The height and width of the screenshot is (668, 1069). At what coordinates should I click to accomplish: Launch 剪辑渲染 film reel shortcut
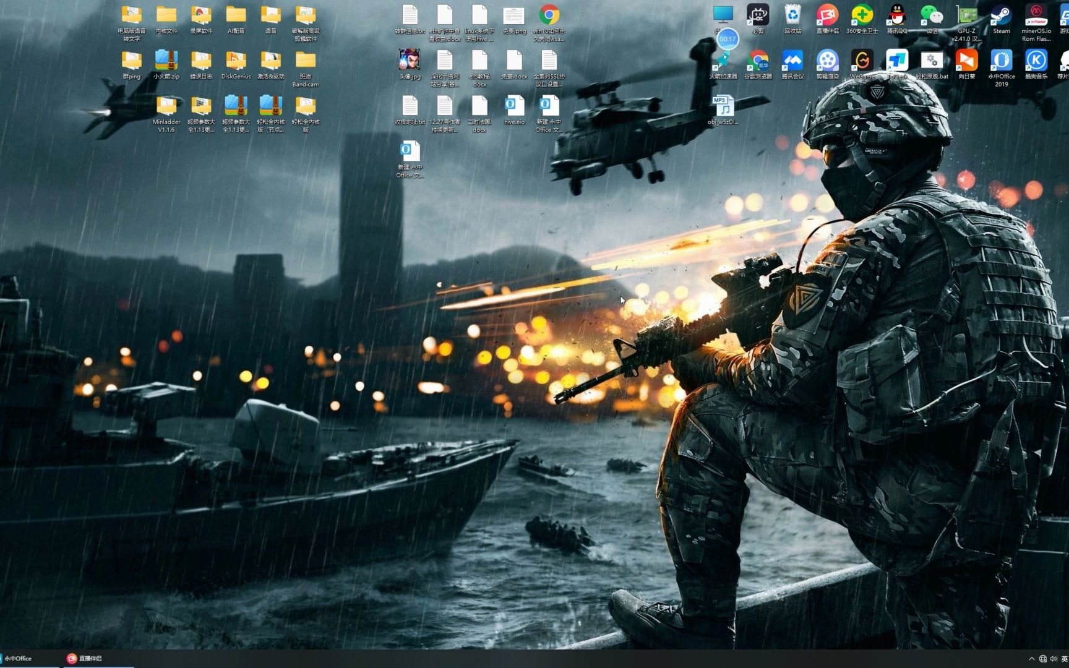[827, 64]
